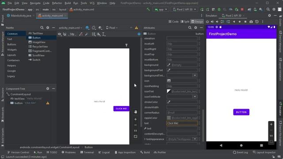Minimize the Palette panel
The width and height of the screenshot is (283, 159).
click(x=54, y=27)
